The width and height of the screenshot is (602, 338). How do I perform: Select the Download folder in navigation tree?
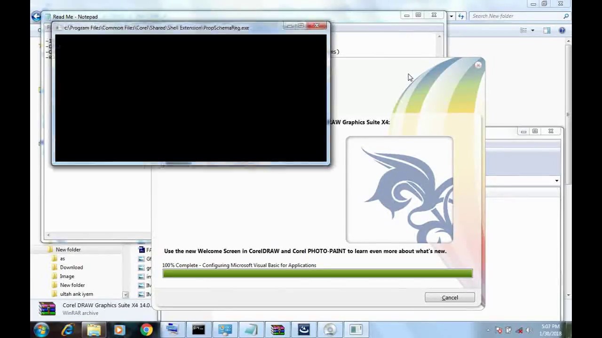click(71, 268)
